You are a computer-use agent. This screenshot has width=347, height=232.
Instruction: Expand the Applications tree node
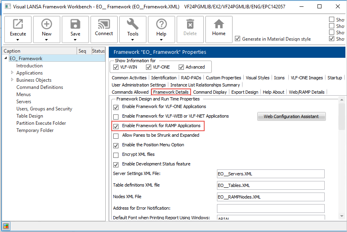12,73
